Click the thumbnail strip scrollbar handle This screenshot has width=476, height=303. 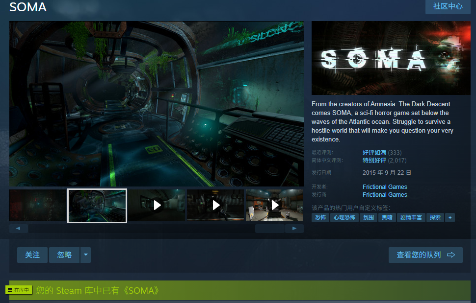269,229
